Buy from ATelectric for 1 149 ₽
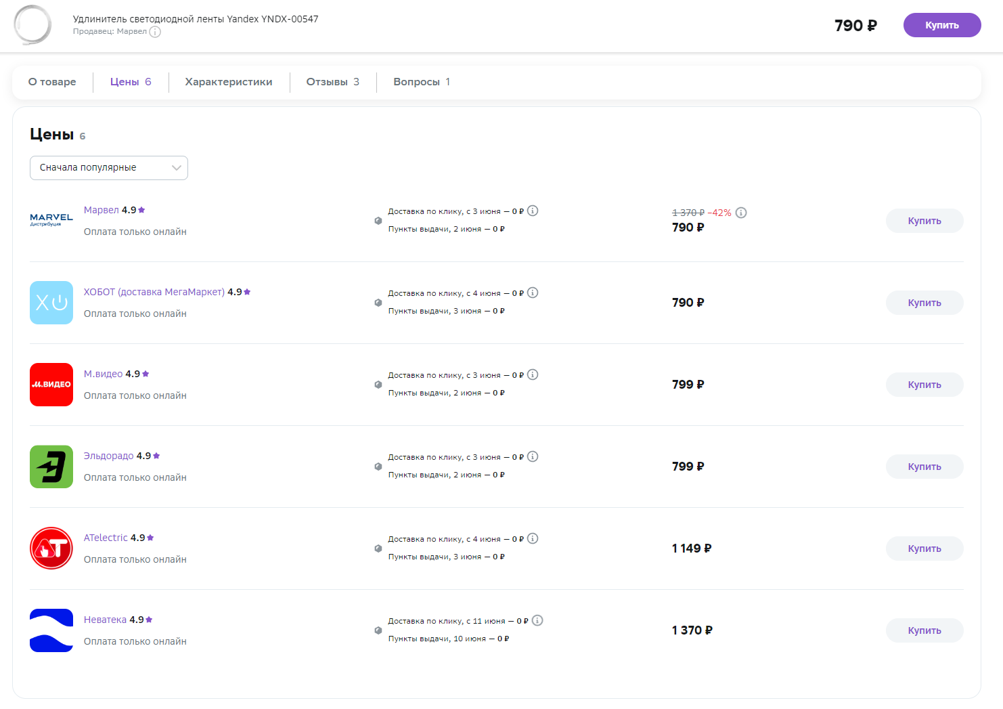Viewport: 1003px width, 709px height. [x=924, y=549]
